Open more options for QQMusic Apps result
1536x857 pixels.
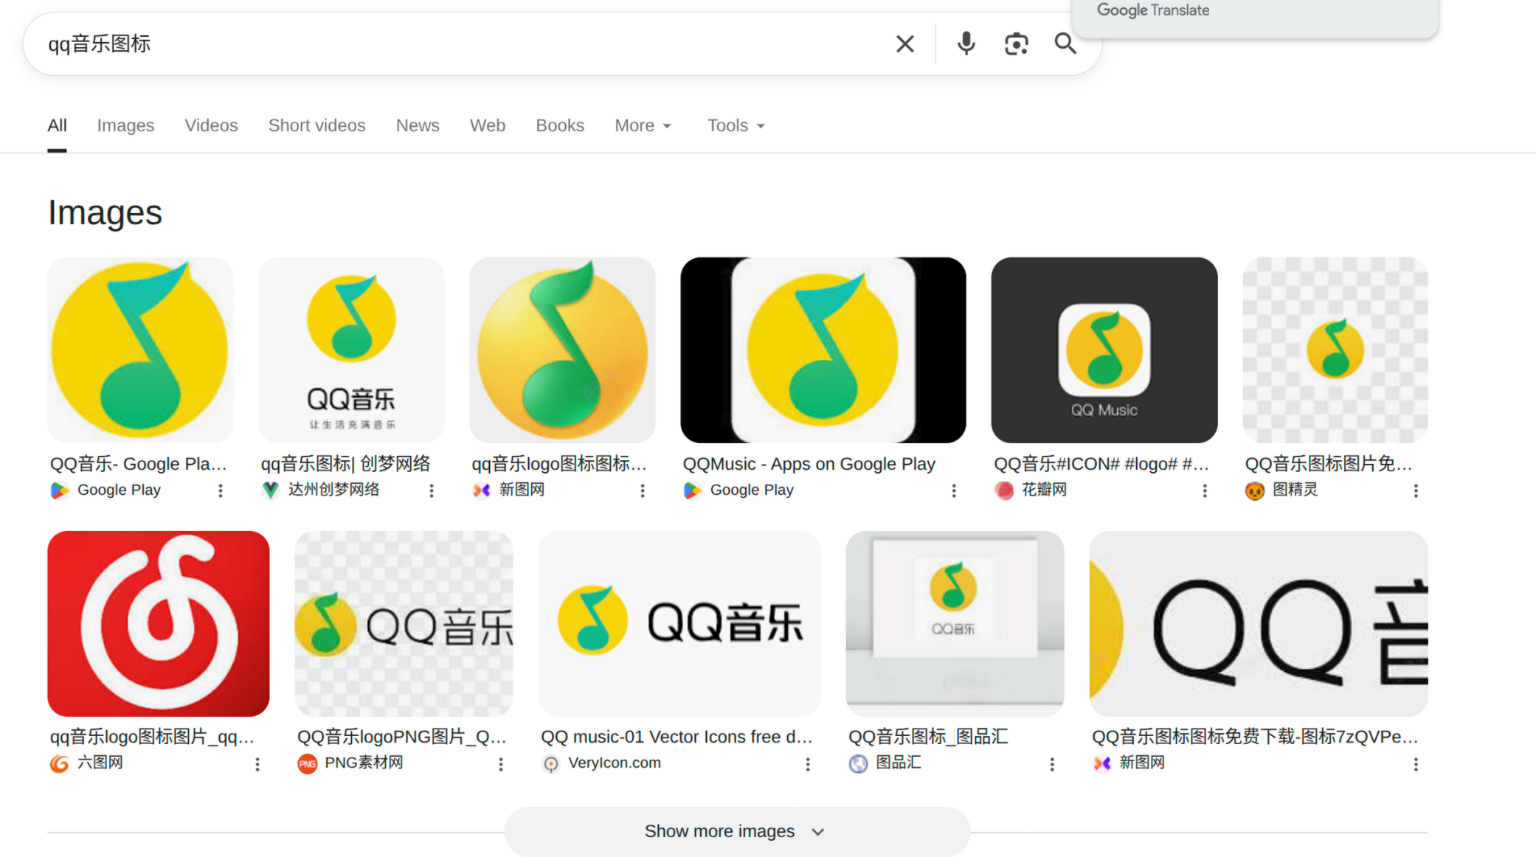954,490
